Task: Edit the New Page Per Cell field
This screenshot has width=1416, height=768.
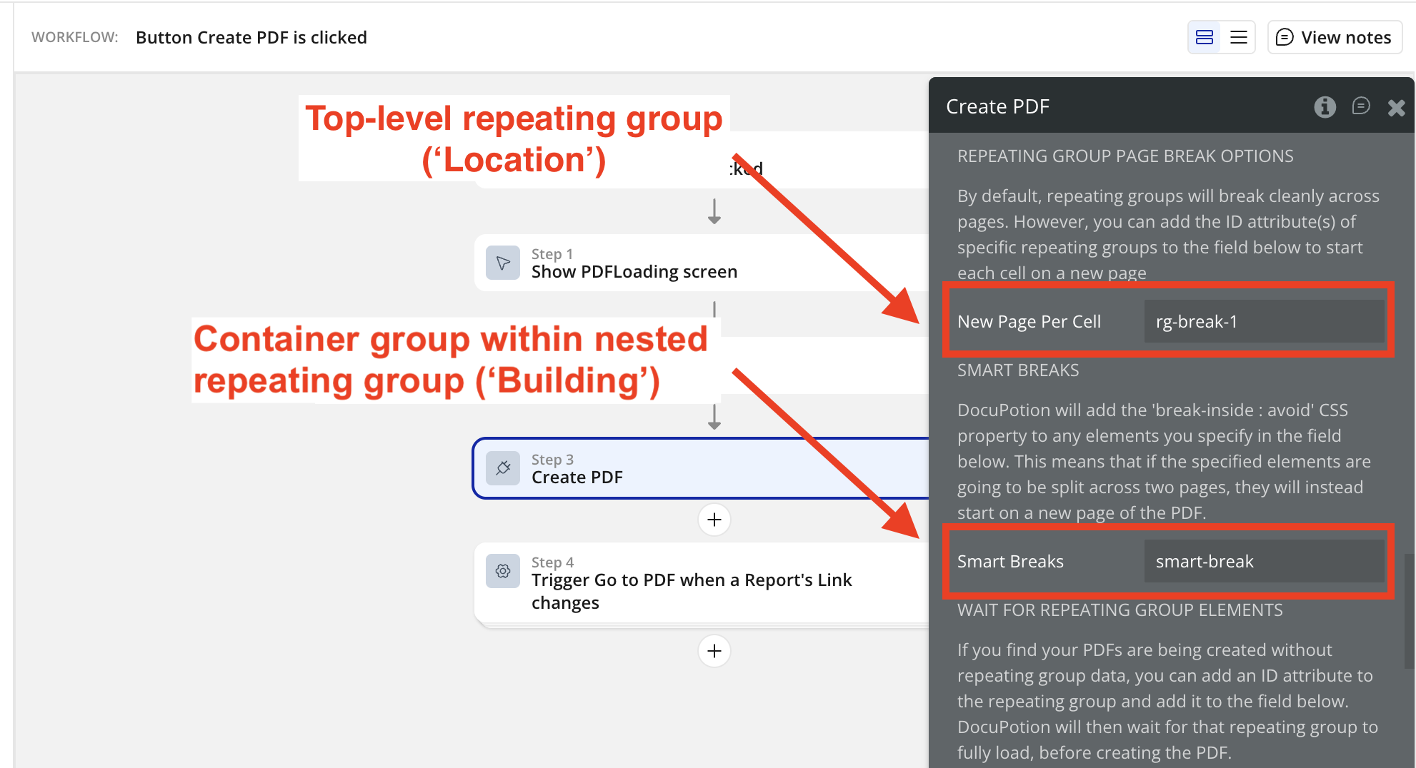Action: (x=1265, y=321)
